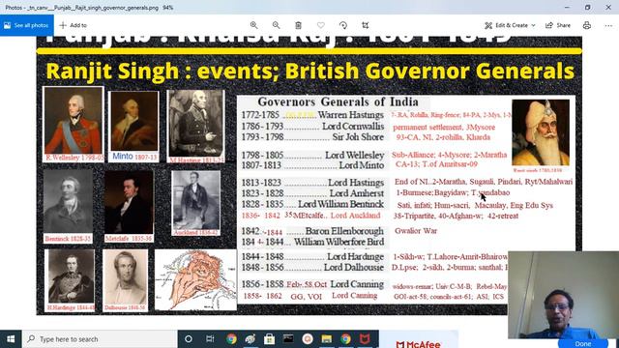Open Task View on the taskbar
619x348 pixels.
point(210,339)
